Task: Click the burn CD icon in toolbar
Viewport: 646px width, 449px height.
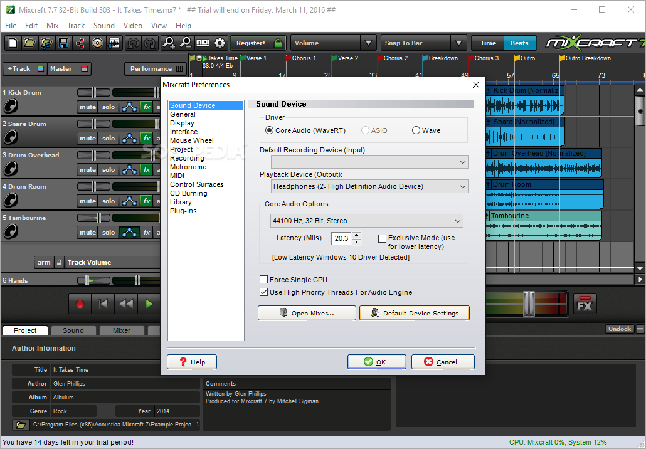Action: click(97, 43)
